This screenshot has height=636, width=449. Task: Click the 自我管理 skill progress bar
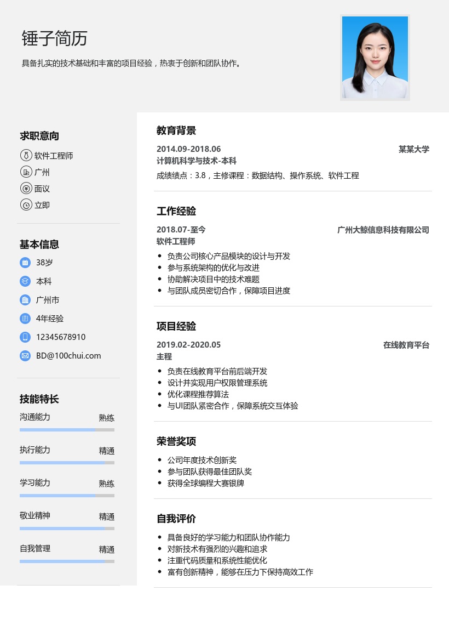(67, 561)
